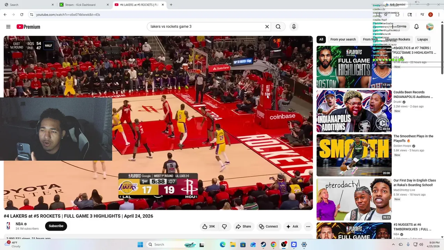444x250 pixels.
Task: Open Chrome profile D avatar
Action: pos(430,15)
